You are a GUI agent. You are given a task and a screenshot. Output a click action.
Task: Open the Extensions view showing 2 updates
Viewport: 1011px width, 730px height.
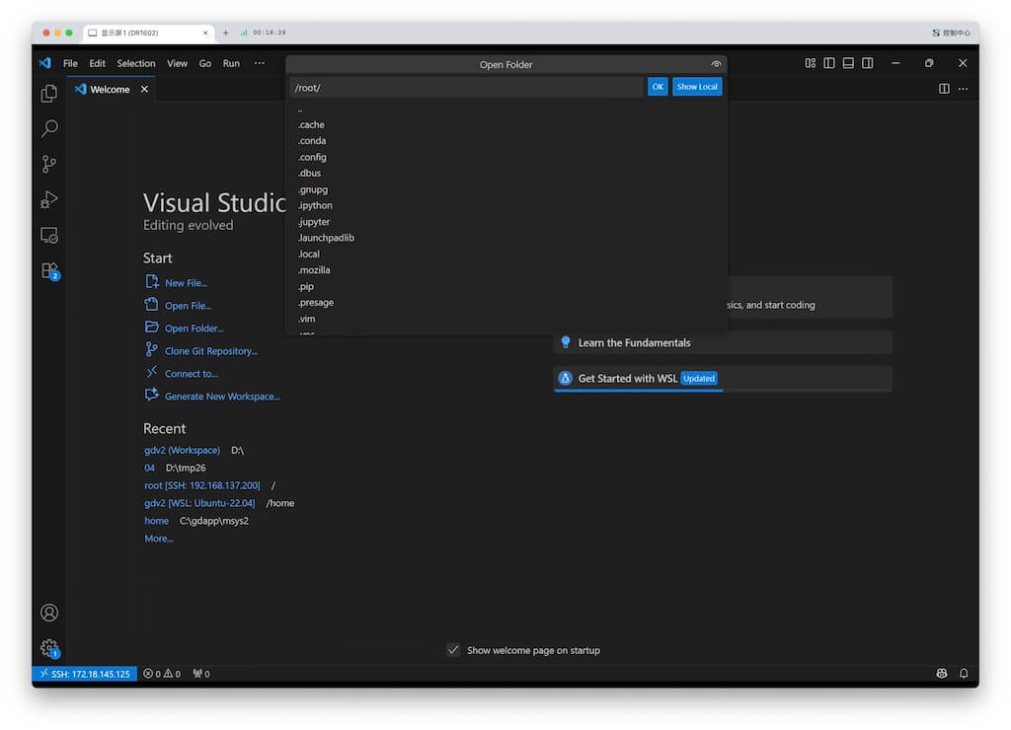[x=49, y=270]
